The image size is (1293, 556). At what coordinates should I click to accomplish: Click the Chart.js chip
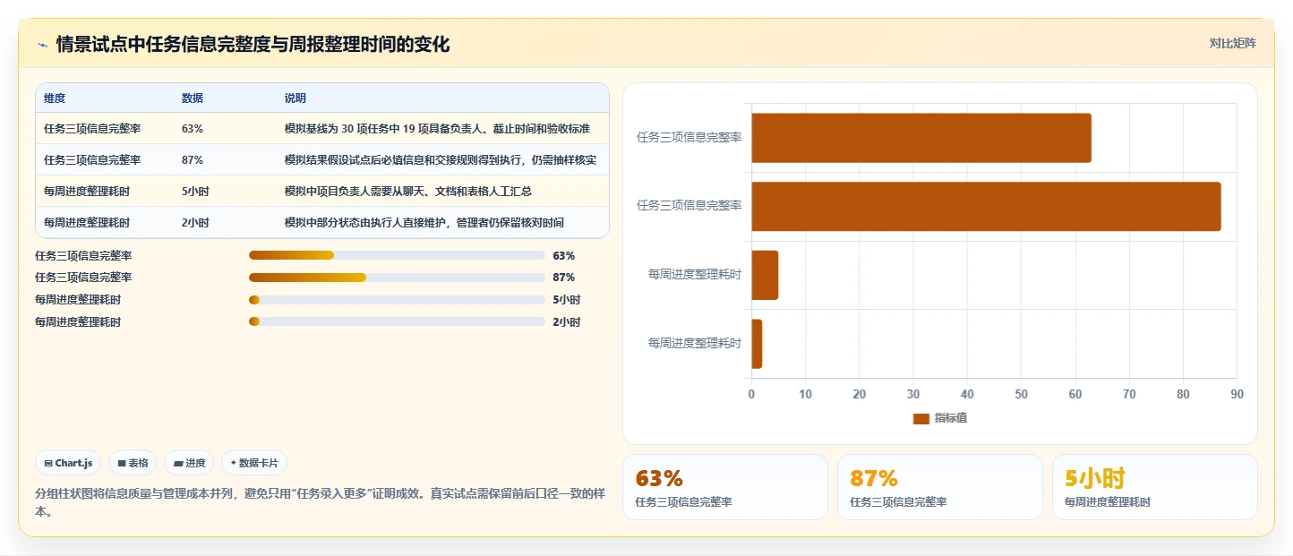click(x=69, y=463)
